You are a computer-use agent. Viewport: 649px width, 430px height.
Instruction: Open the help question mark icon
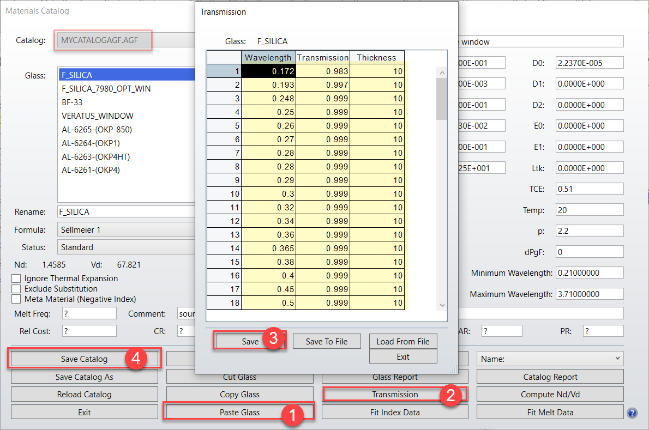(632, 413)
